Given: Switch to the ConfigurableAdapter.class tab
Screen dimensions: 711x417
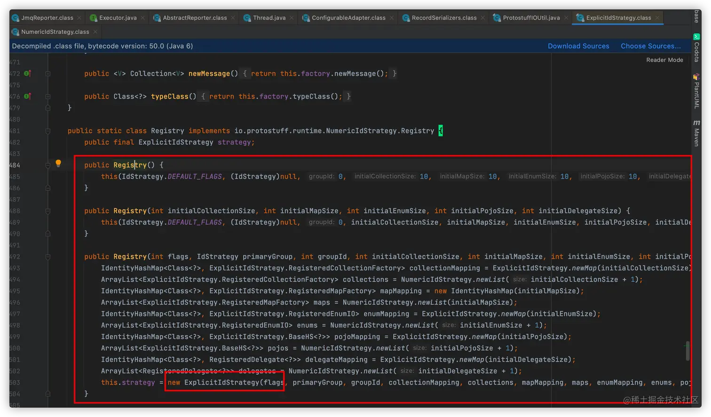Looking at the screenshot, I should [x=348, y=18].
